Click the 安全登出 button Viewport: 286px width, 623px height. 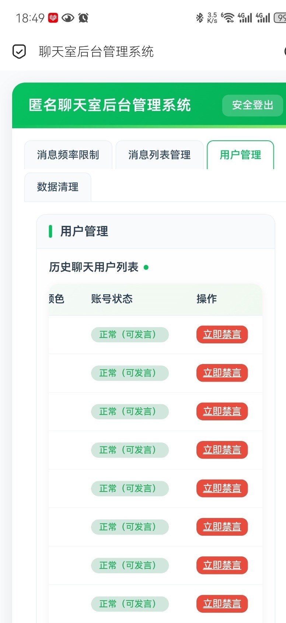click(x=252, y=105)
